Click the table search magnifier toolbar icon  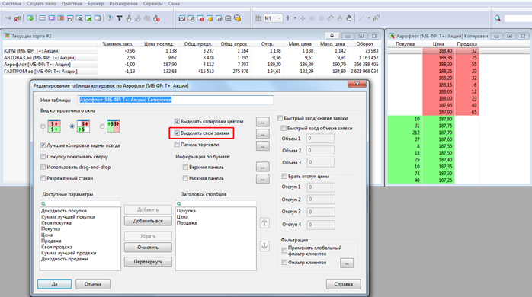pyautogui.click(x=79, y=18)
